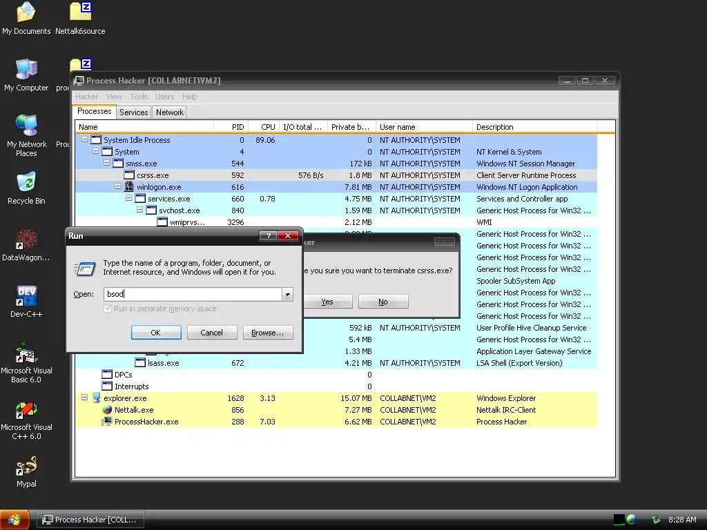Image resolution: width=707 pixels, height=530 pixels.
Task: Select the Processes tab
Action: [x=94, y=111]
